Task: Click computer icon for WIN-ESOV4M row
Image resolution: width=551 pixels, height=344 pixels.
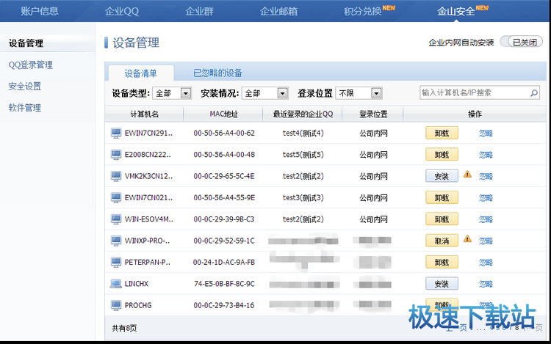Action: [116, 219]
